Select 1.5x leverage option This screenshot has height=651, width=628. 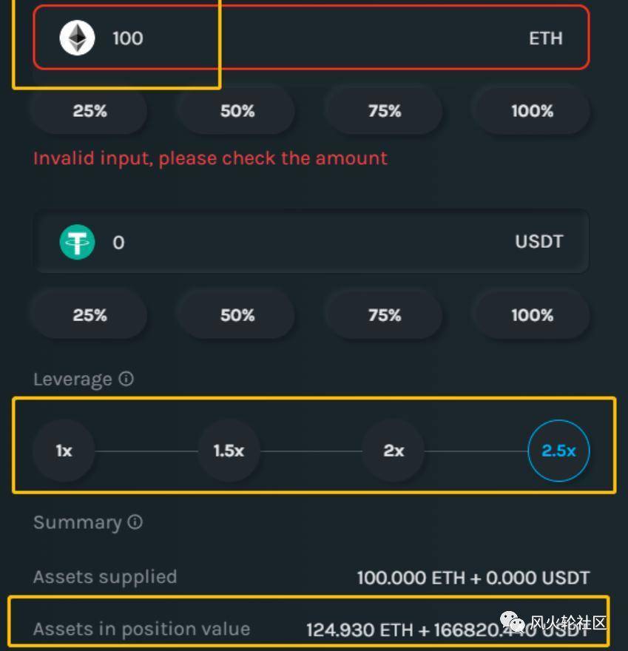(229, 451)
